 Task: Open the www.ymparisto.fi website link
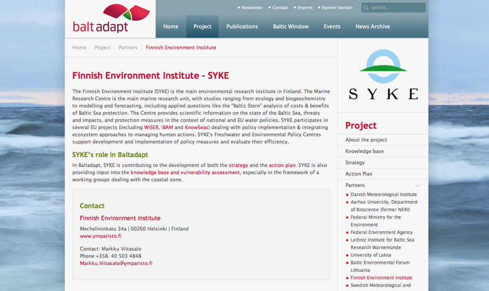click(x=100, y=236)
